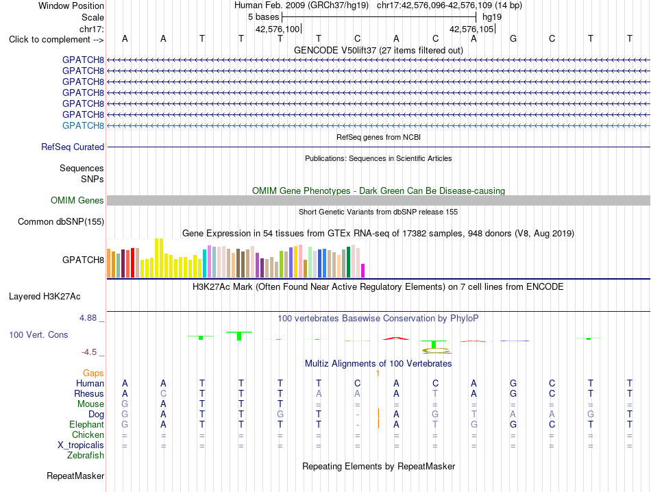The image size is (651, 492).
Task: Open the OMIM Genes track label
Action: [x=77, y=201]
